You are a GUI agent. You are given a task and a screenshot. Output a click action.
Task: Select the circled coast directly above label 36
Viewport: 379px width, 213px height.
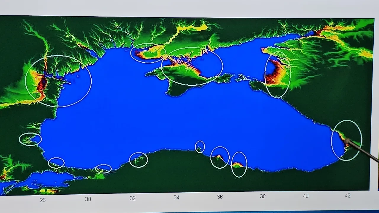tap(220, 157)
